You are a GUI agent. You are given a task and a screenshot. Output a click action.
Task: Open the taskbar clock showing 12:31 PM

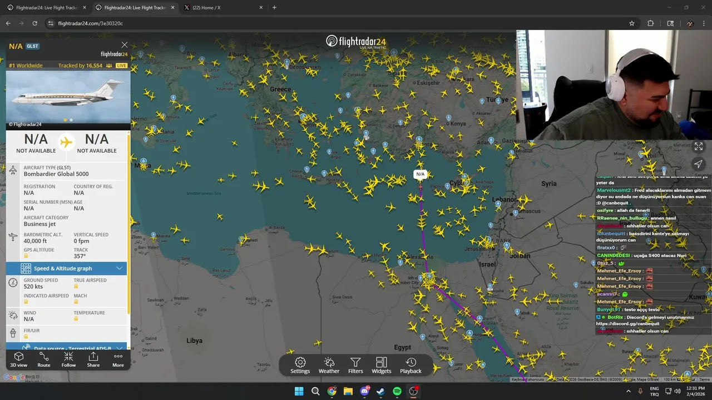[x=695, y=391]
